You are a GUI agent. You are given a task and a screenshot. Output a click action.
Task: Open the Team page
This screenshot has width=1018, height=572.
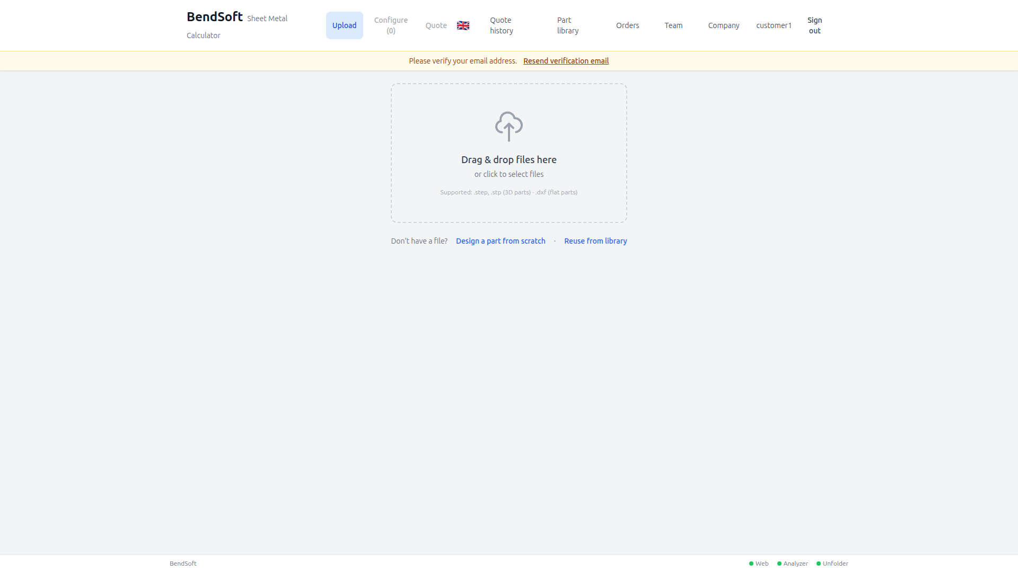(673, 25)
